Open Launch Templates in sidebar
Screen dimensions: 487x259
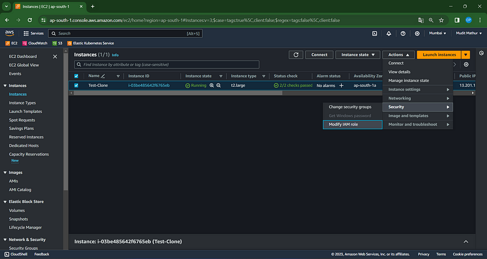(x=26, y=111)
